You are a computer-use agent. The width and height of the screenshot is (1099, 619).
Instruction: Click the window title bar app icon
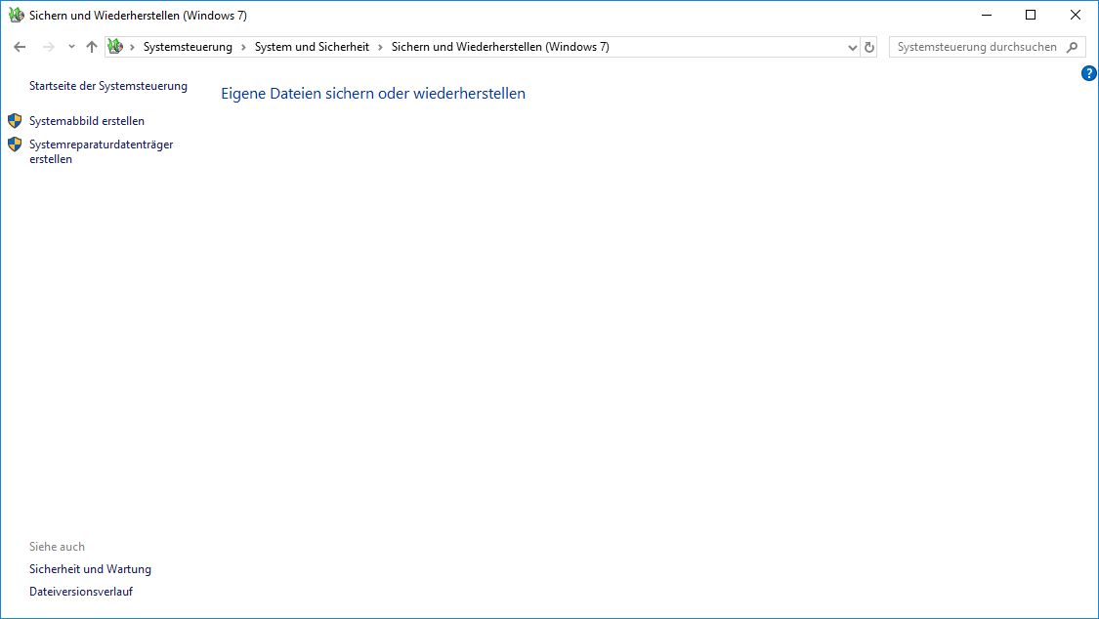click(16, 15)
